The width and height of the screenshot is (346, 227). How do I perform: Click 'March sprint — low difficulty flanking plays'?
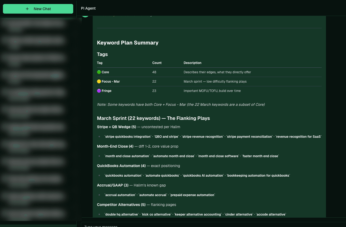click(x=215, y=82)
